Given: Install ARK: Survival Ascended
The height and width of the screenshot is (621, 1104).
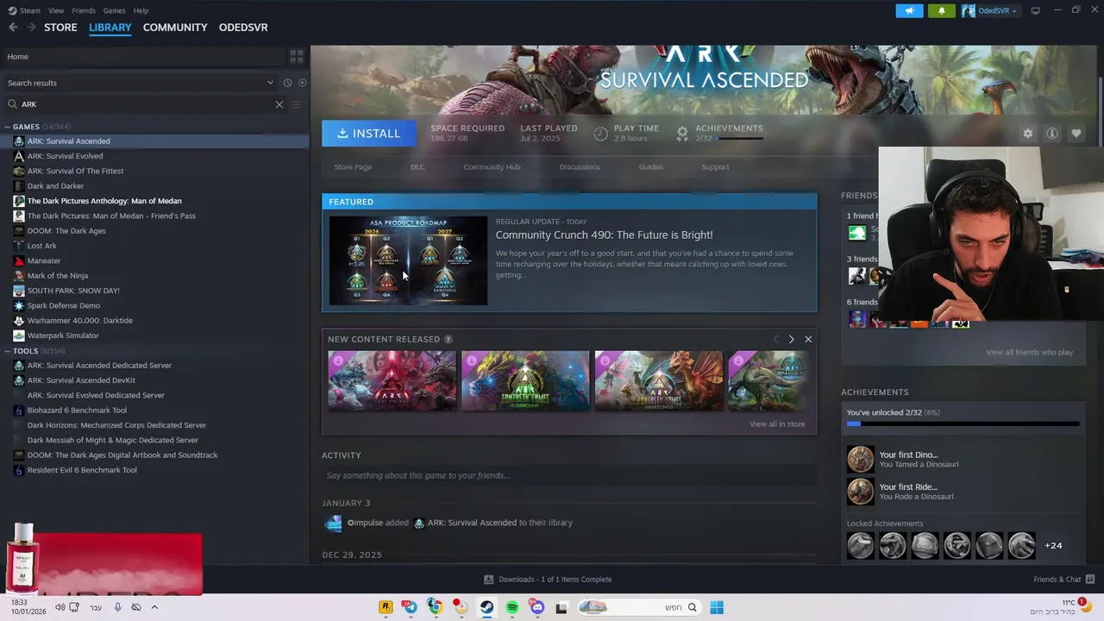Looking at the screenshot, I should coord(368,133).
